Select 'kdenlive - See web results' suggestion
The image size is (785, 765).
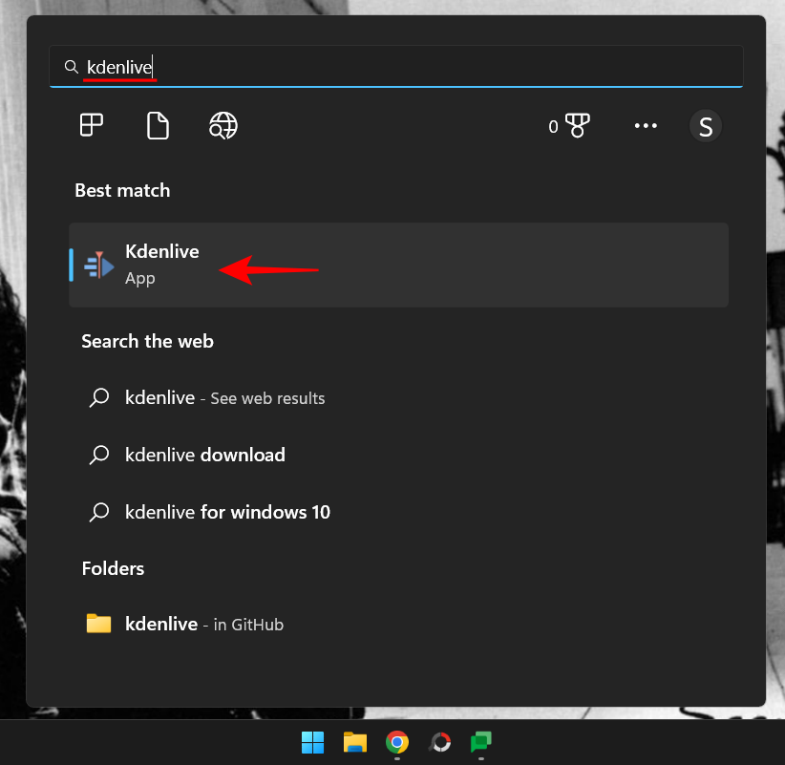pos(398,398)
